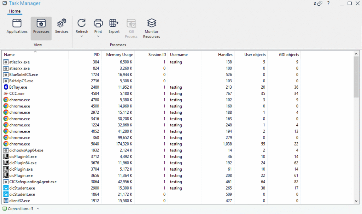Image resolution: width=362 pixels, height=214 pixels.
Task: Click the PID value 3064
Action: 95,182
